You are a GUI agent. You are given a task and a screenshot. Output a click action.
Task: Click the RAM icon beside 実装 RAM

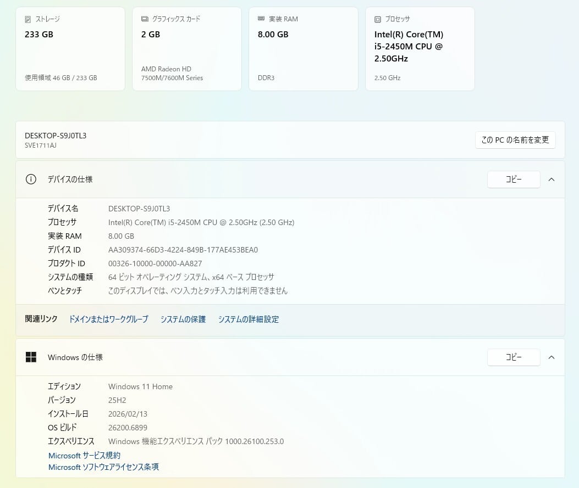coord(261,19)
